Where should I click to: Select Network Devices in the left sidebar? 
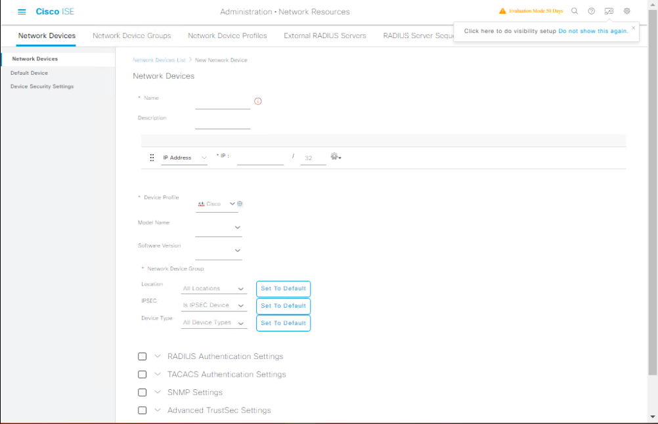(x=58, y=59)
